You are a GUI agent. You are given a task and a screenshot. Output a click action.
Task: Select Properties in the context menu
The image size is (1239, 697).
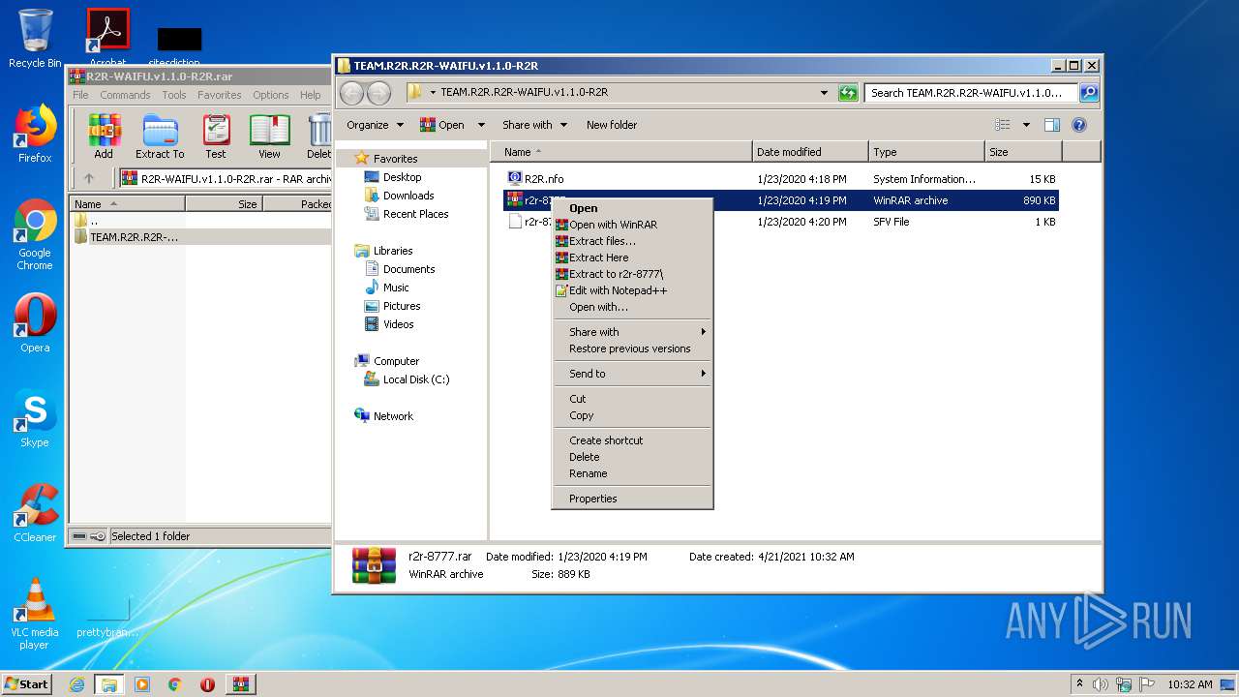[x=592, y=499]
